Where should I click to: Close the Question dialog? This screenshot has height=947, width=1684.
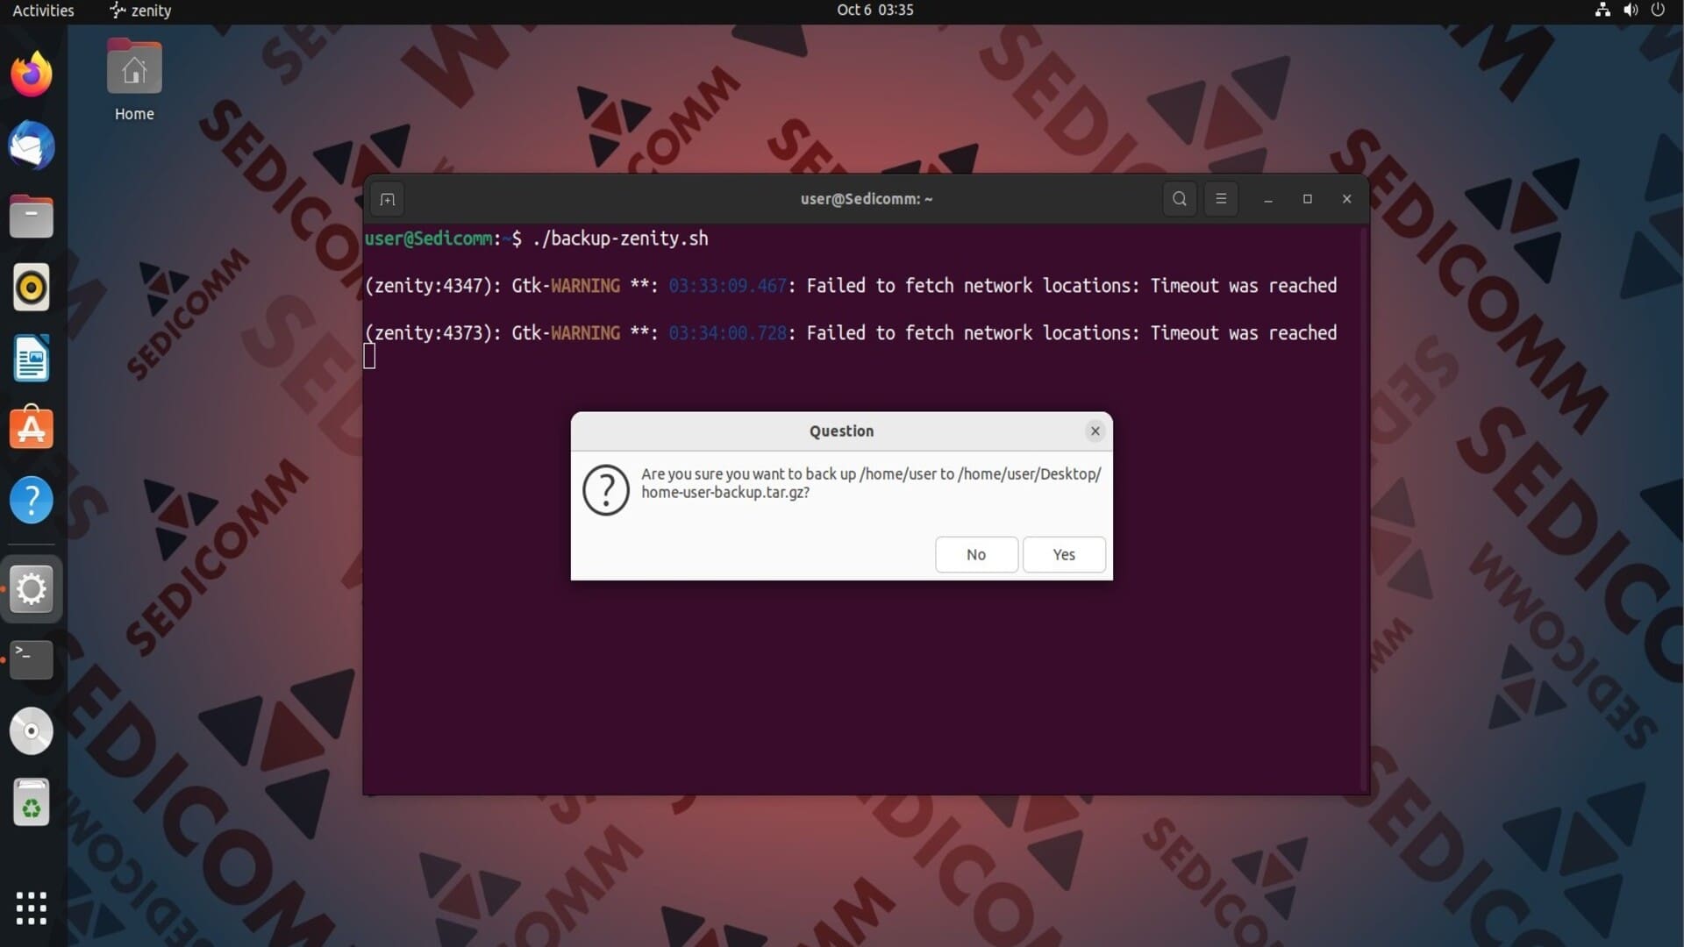click(x=1095, y=431)
